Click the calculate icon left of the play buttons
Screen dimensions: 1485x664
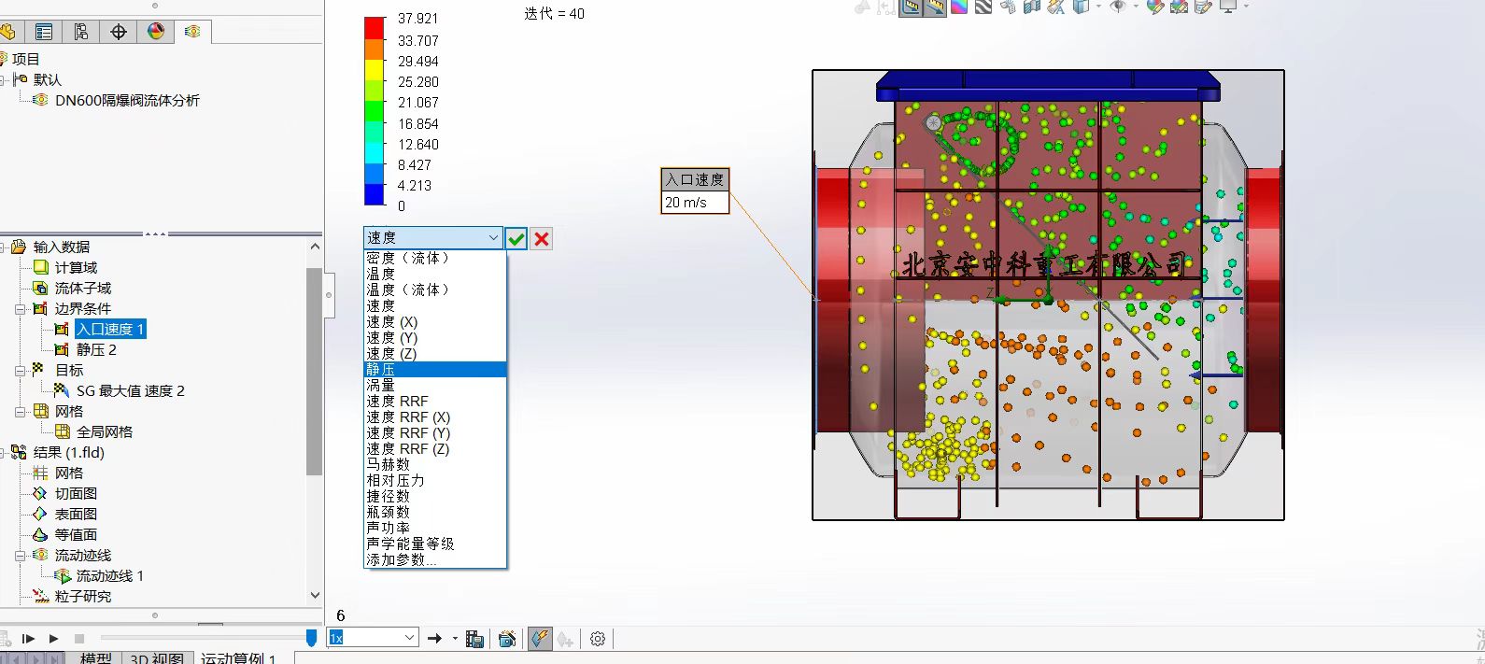point(6,639)
